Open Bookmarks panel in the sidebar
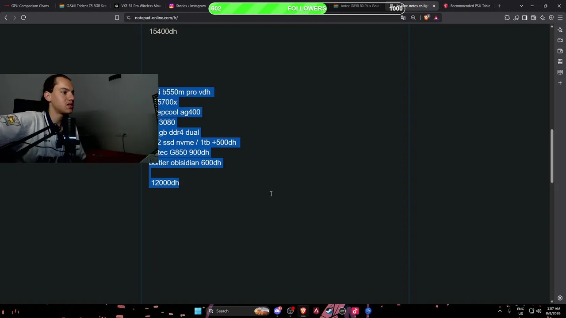The image size is (566, 318). [x=560, y=61]
